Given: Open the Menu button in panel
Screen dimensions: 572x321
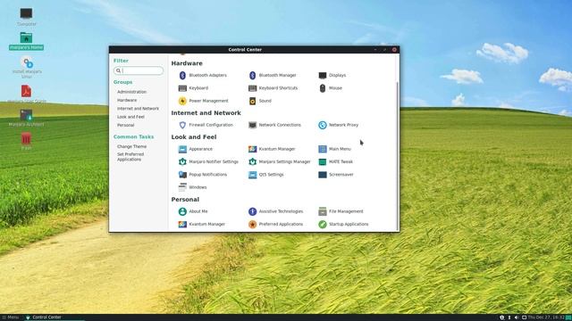Looking at the screenshot, I should (x=10, y=317).
